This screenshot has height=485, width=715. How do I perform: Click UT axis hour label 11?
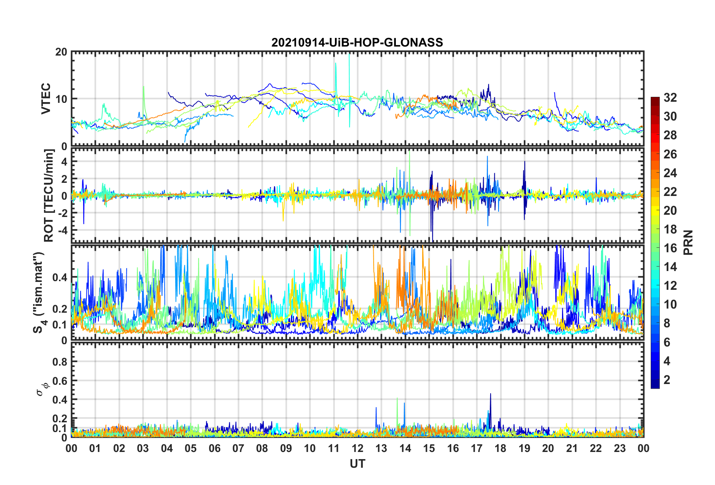(334, 448)
